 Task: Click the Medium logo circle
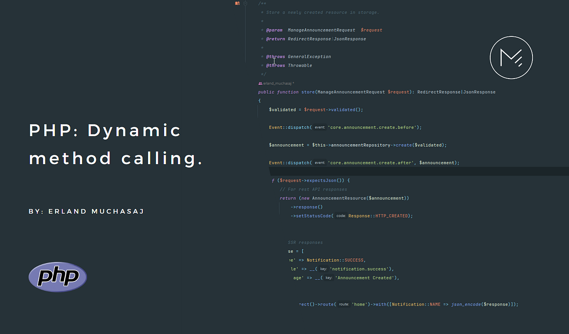[x=511, y=57]
